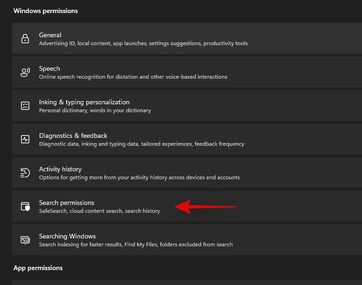Click the Activity history clock icon
This screenshot has height=285, width=362.
[25, 173]
